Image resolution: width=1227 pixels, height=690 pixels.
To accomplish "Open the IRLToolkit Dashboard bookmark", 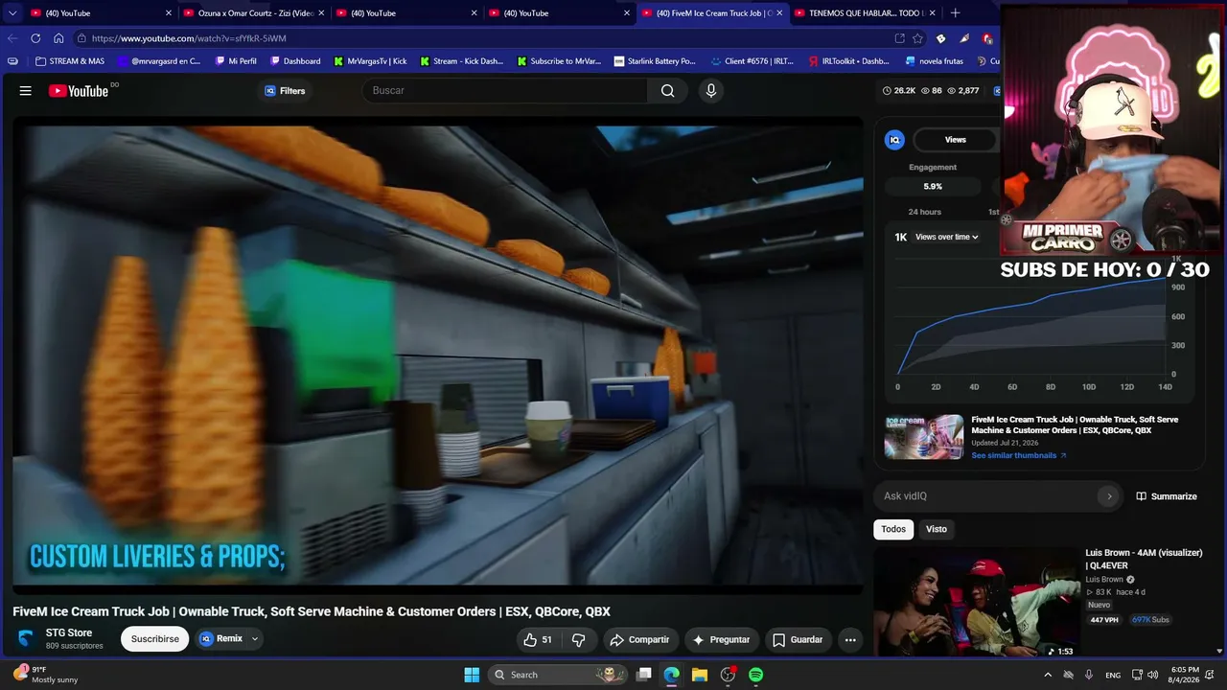I will pyautogui.click(x=848, y=61).
